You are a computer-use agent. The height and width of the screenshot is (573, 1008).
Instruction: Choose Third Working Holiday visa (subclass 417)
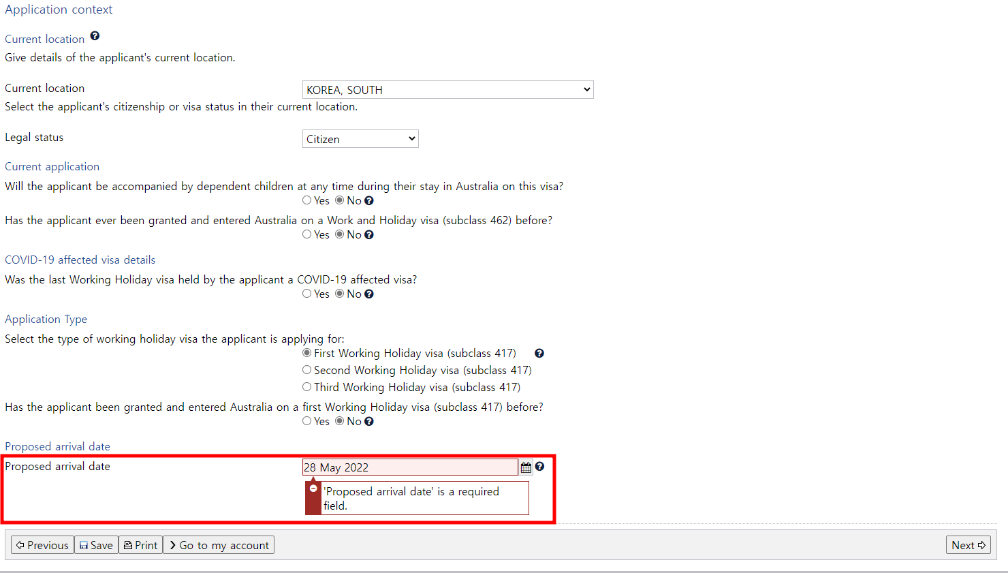(x=307, y=387)
